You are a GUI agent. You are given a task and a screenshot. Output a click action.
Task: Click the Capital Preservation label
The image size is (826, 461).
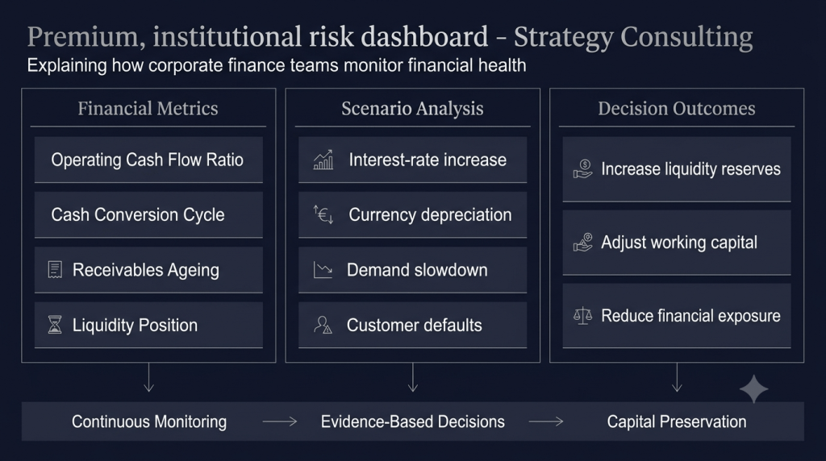(x=677, y=422)
